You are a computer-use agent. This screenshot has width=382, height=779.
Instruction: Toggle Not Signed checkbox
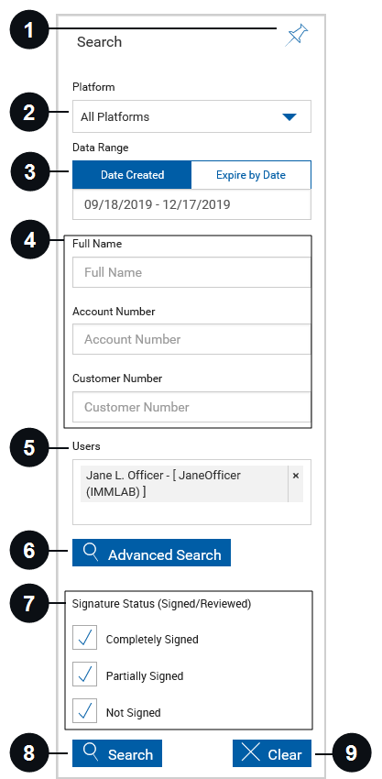[85, 711]
